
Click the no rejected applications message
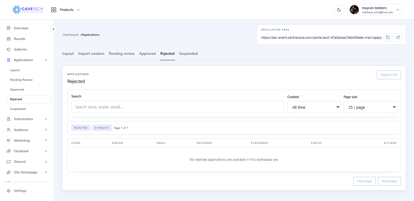(234, 160)
